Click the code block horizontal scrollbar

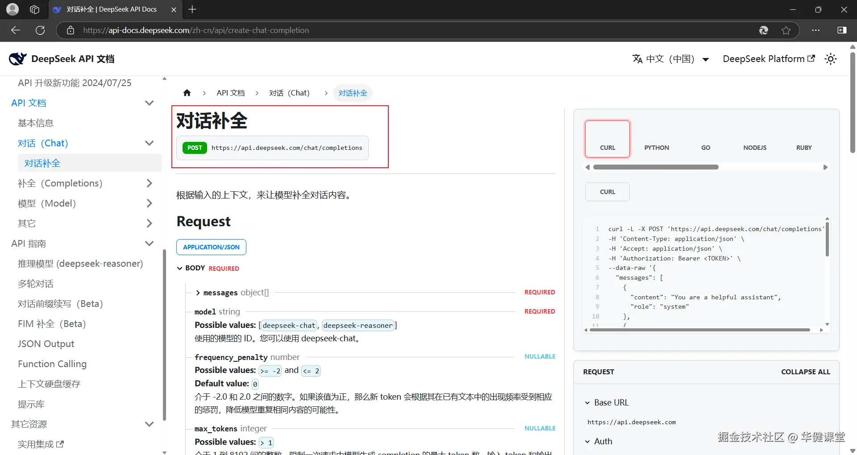[700, 330]
